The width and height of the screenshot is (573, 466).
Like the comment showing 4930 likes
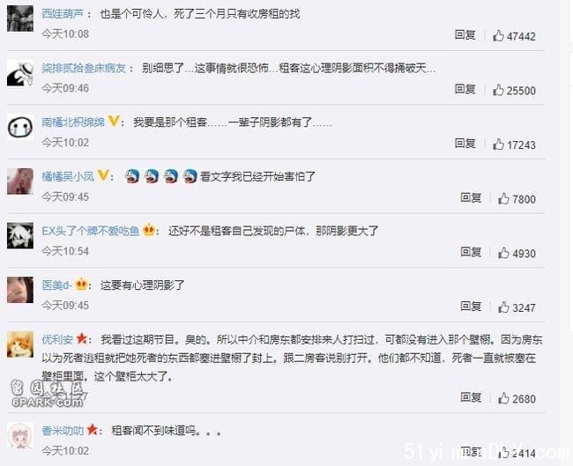click(503, 253)
